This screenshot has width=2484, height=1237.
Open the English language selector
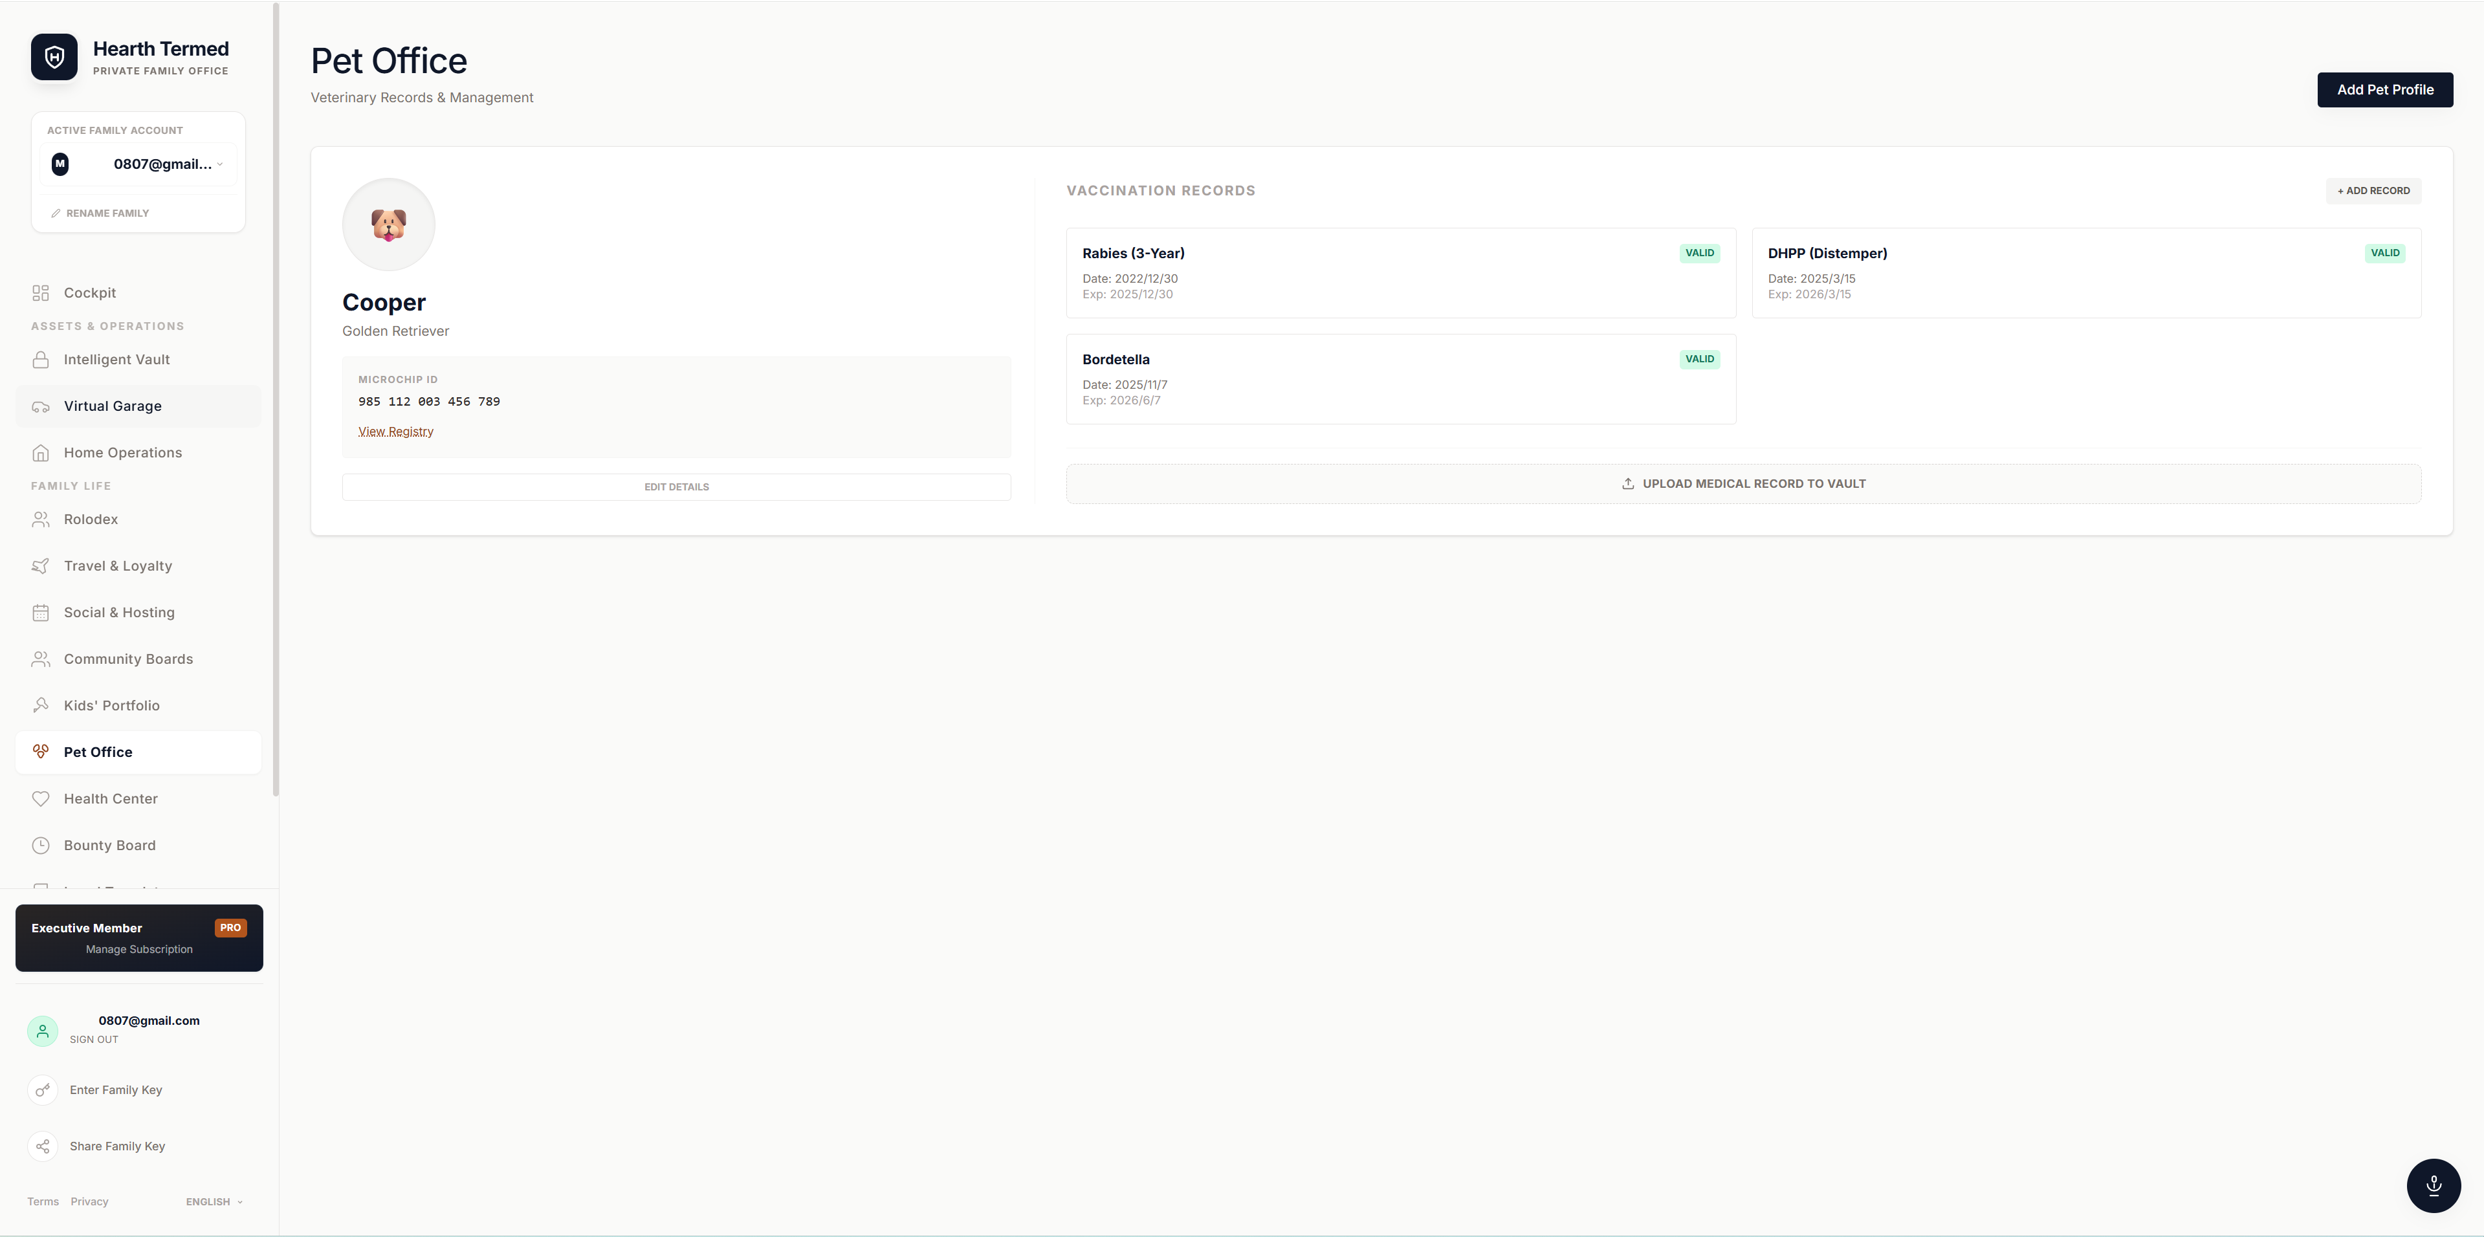[214, 1201]
